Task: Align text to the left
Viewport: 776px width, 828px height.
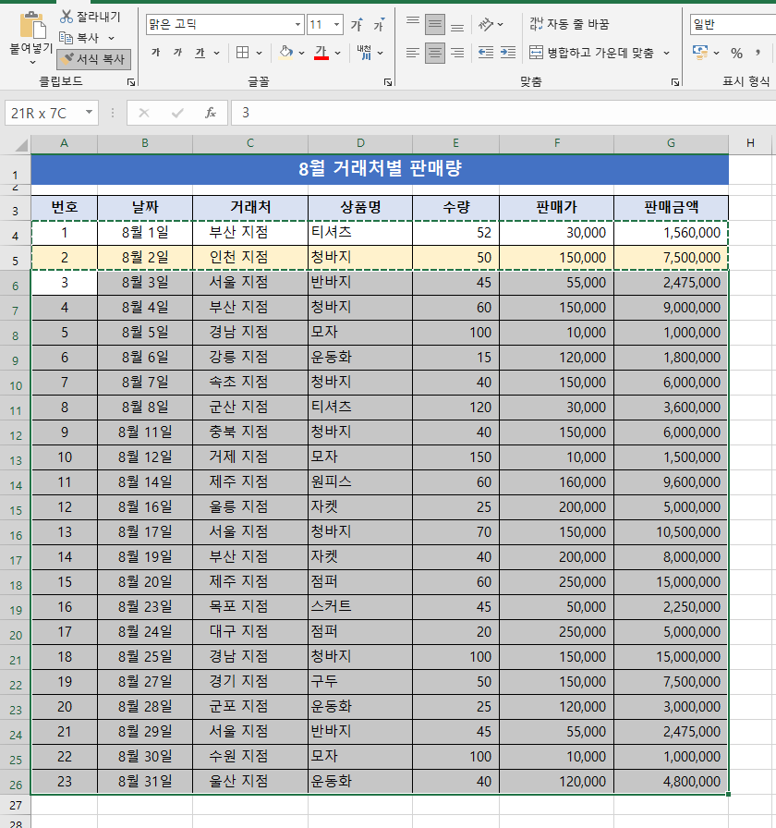Action: 413,53
